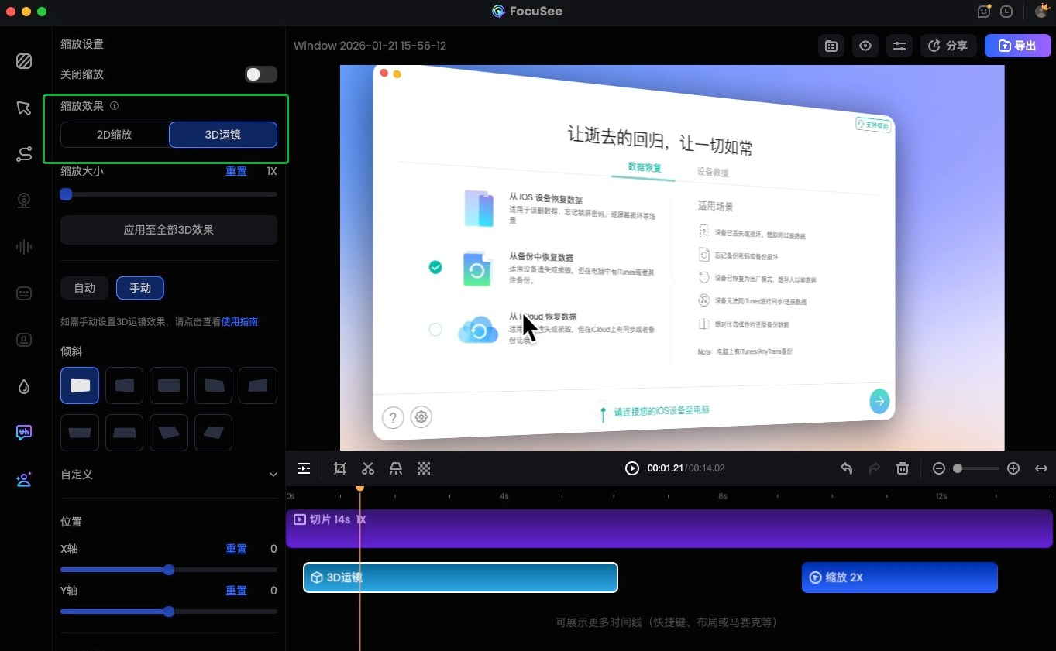Expand the 自定义 section chevron
1056x651 pixels.
(273, 475)
